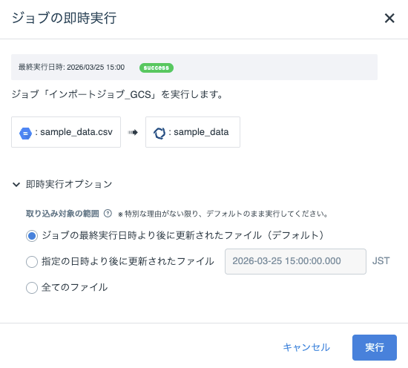Viewport: 408px width, 368px height.
Task: Select 指定の日時より後に更新されたファイル radio
Action: click(x=32, y=262)
